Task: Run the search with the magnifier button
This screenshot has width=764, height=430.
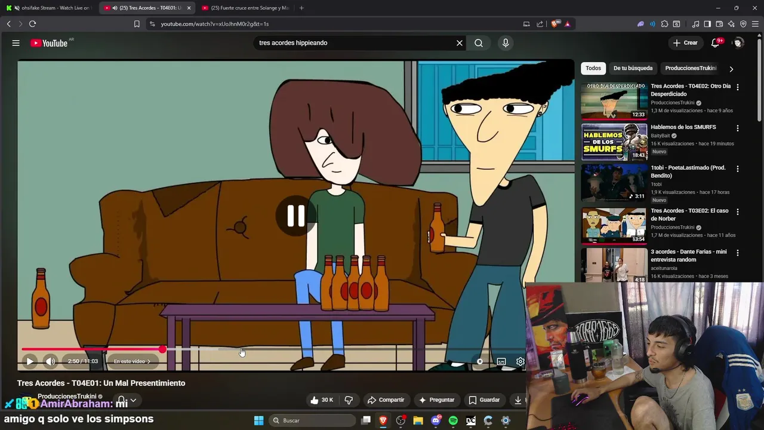Action: pos(479,43)
